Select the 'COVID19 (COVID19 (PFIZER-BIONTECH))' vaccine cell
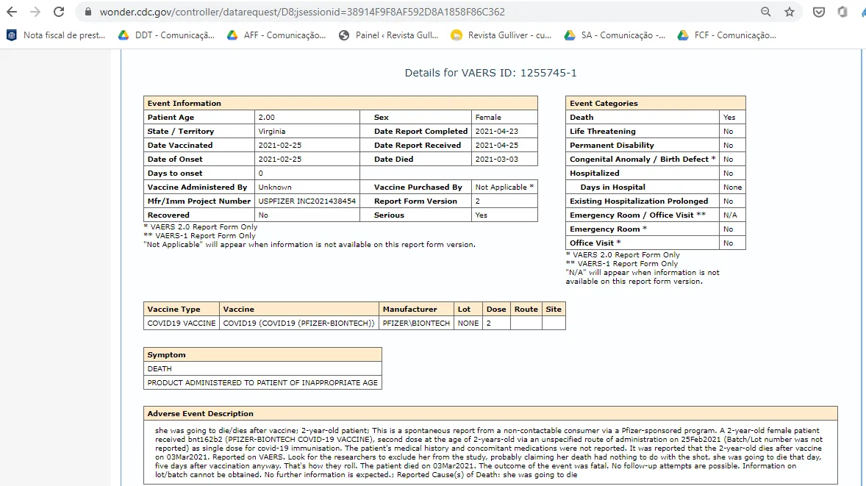 [x=298, y=323]
